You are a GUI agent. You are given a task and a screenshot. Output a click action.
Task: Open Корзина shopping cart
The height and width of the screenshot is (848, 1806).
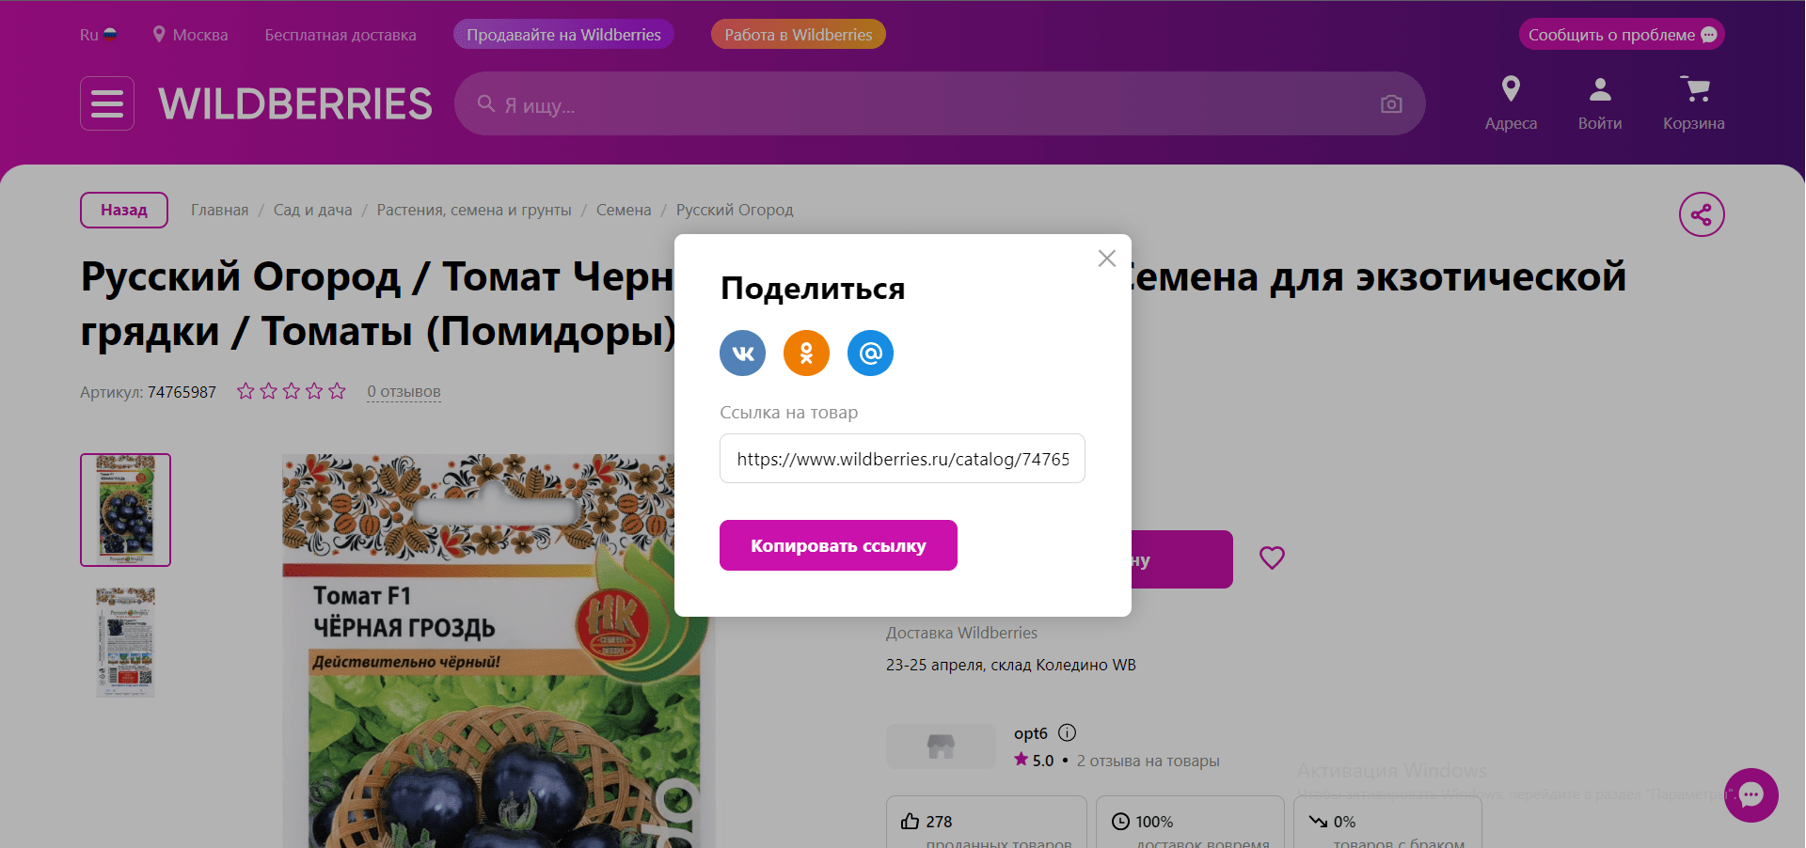tap(1694, 103)
